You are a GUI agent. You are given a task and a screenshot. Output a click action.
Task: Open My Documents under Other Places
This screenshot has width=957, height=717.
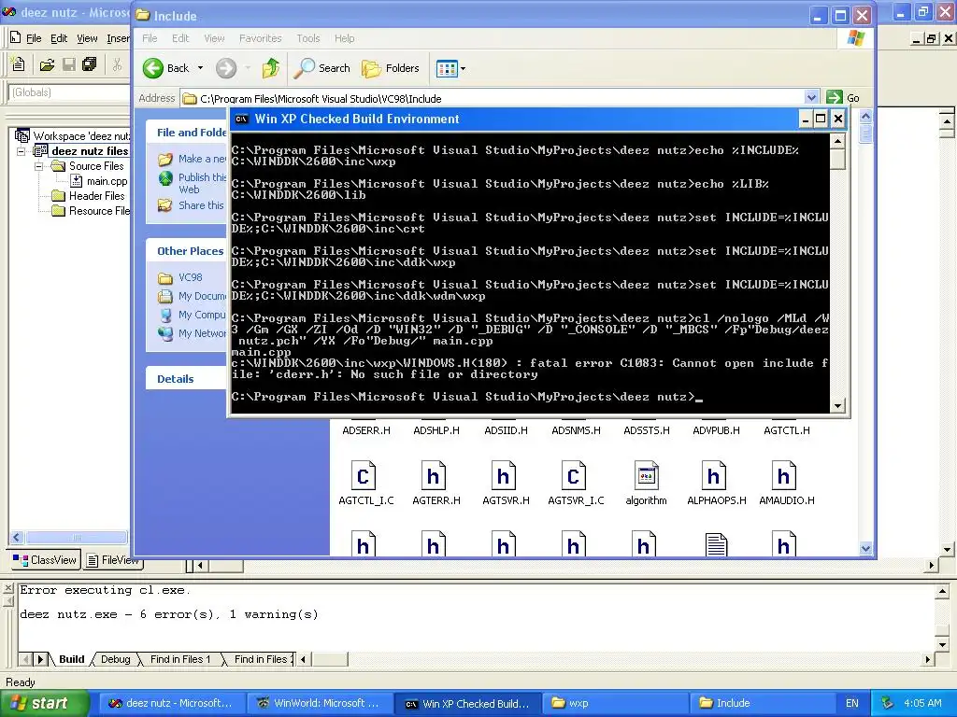202,296
